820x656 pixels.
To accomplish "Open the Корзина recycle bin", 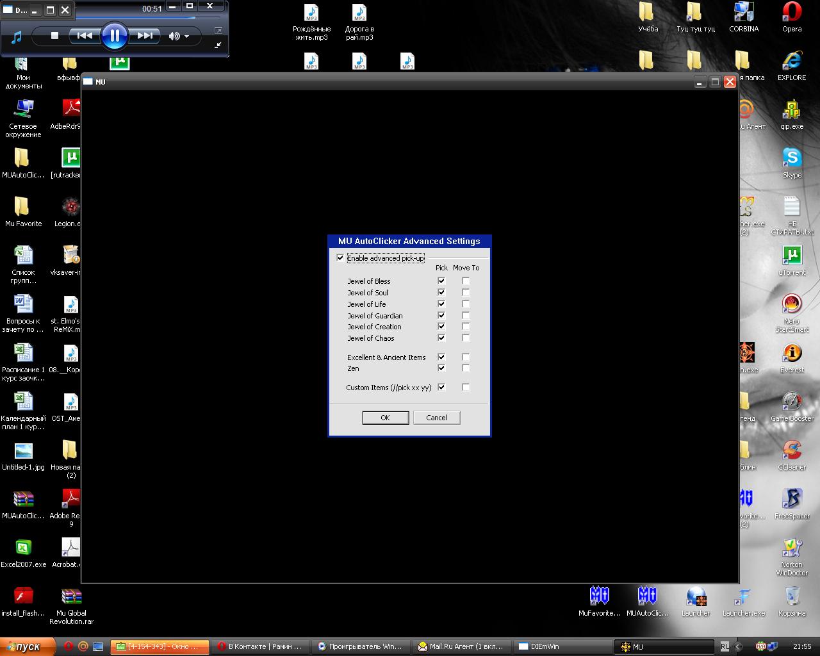I will (792, 602).
